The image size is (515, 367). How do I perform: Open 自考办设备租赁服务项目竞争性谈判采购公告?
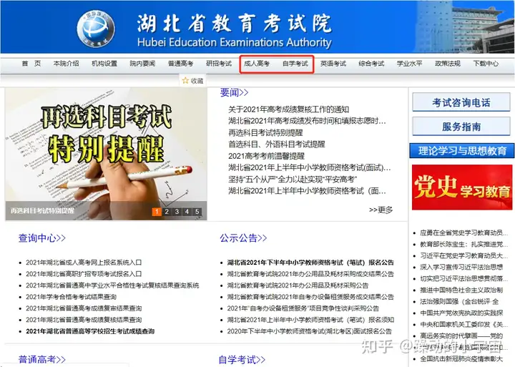pyautogui.click(x=303, y=308)
